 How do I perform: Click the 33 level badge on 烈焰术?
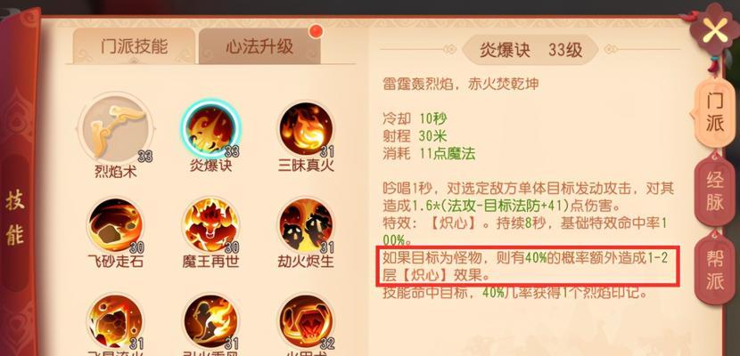coord(145,157)
